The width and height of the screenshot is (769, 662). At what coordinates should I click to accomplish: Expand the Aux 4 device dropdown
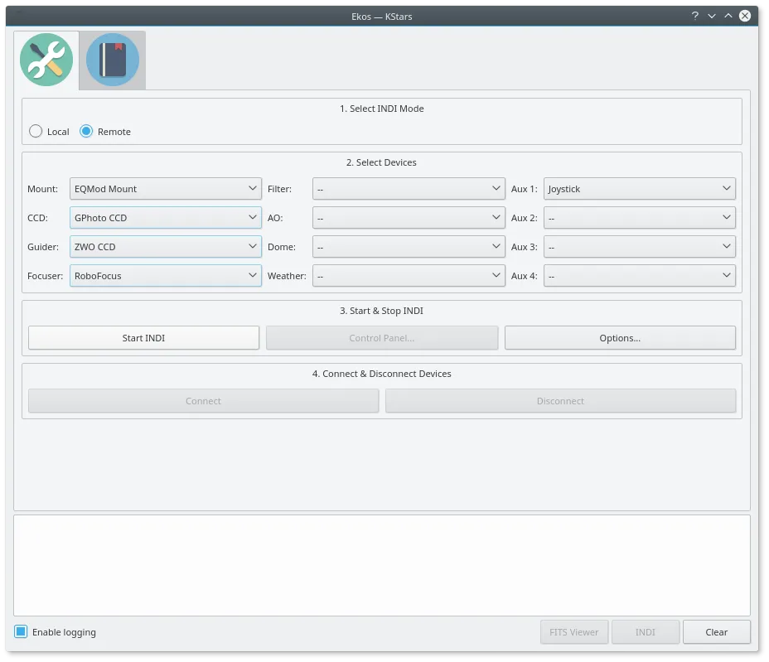pos(640,276)
